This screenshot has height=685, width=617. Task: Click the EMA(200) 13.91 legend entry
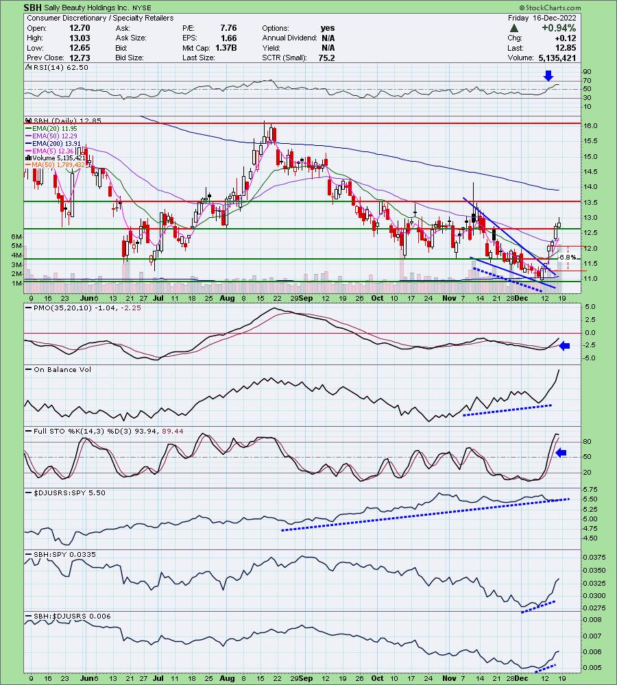[56, 143]
